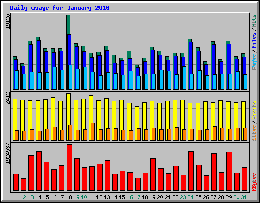260x203 pixels.
Task: Select green day label 16
Action: pyautogui.click(x=129, y=197)
